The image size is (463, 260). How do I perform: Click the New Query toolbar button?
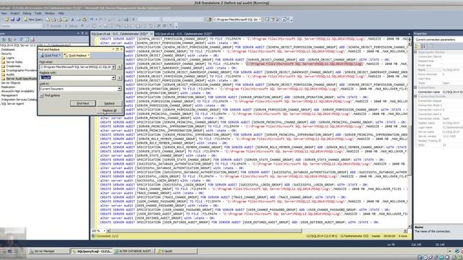click(x=33, y=19)
